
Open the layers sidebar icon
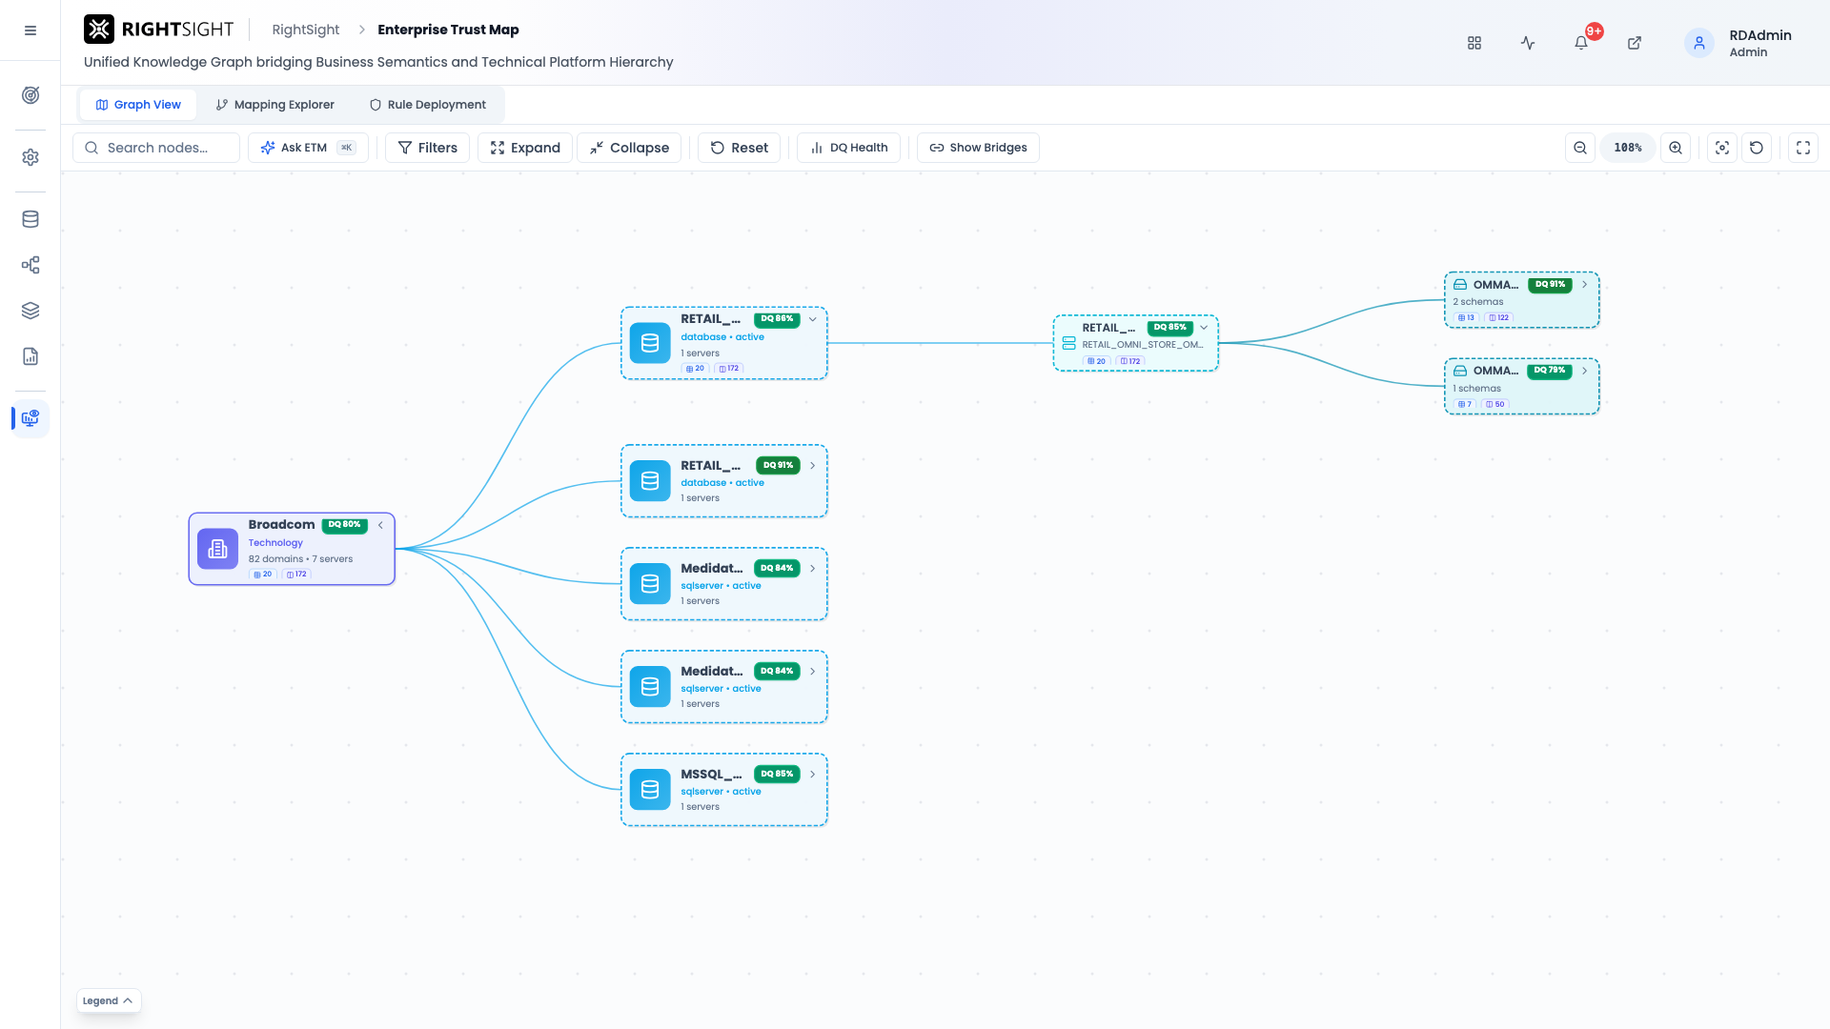(x=30, y=311)
